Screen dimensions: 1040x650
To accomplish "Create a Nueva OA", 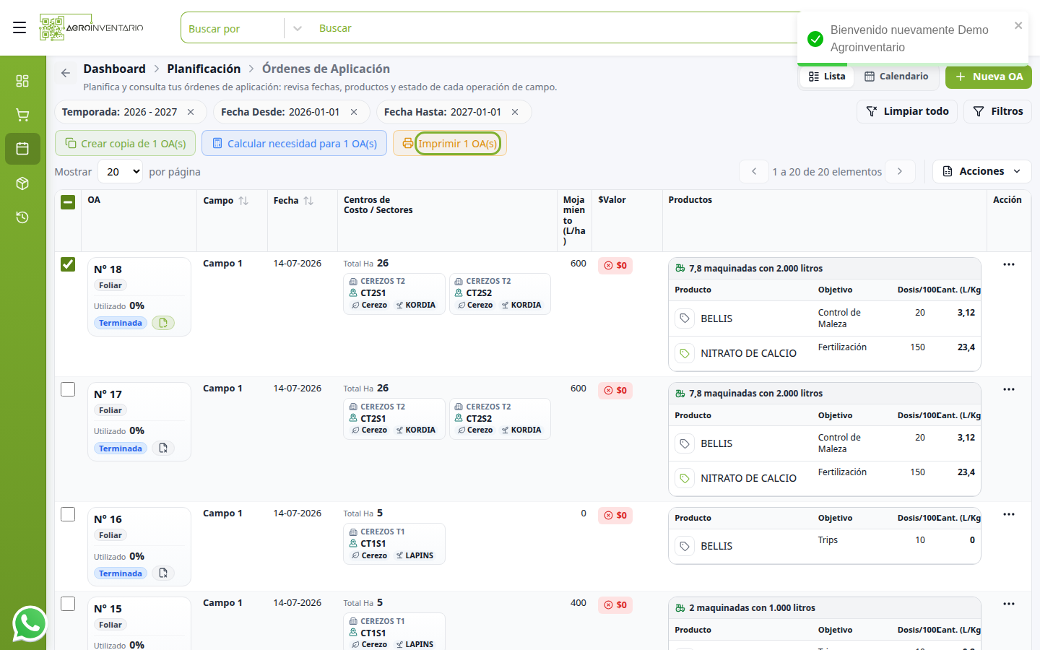I will [x=989, y=77].
